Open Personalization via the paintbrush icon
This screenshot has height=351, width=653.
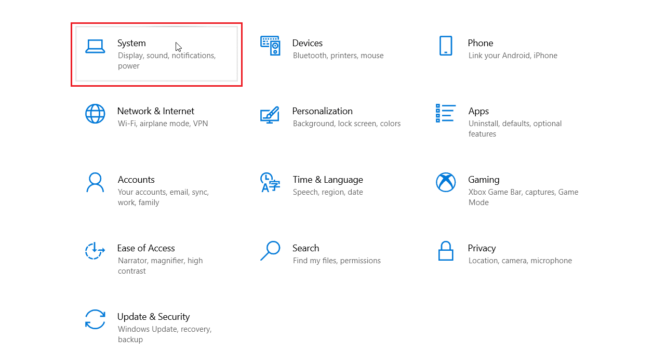coord(270,114)
